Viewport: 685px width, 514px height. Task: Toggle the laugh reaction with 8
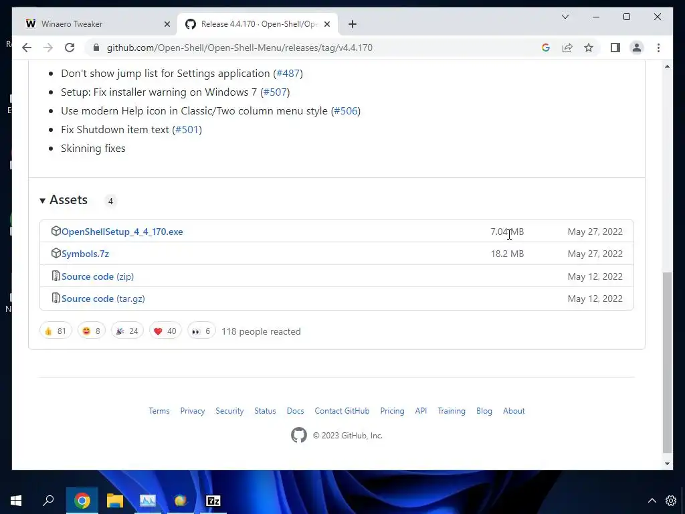(91, 331)
